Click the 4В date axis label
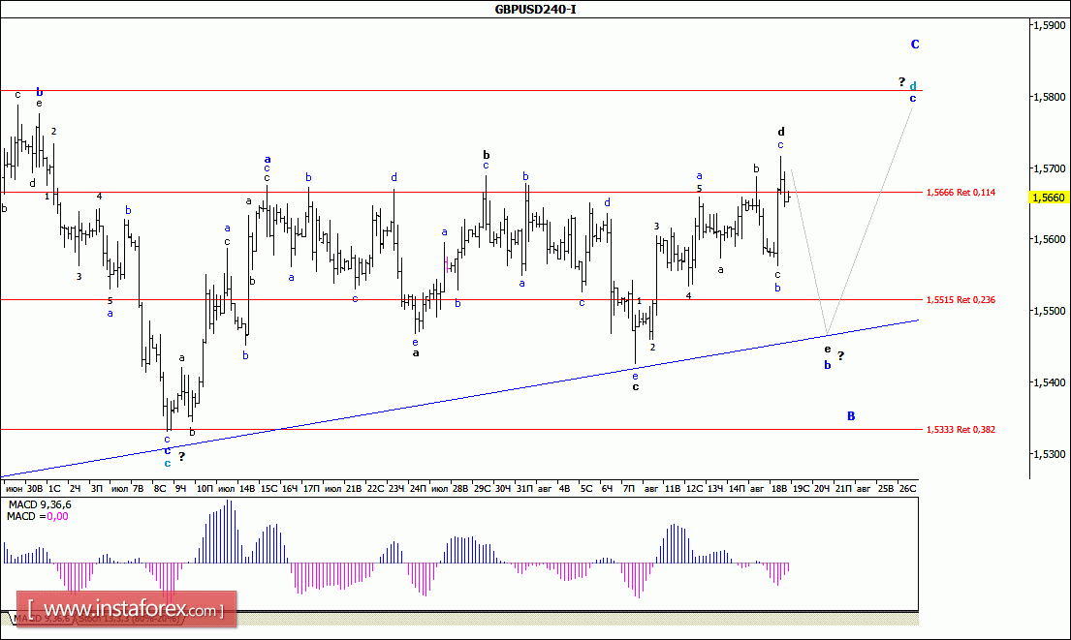The height and width of the screenshot is (640, 1071). click(564, 489)
